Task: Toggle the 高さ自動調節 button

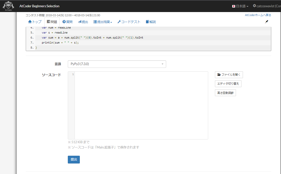Action: click(x=225, y=93)
